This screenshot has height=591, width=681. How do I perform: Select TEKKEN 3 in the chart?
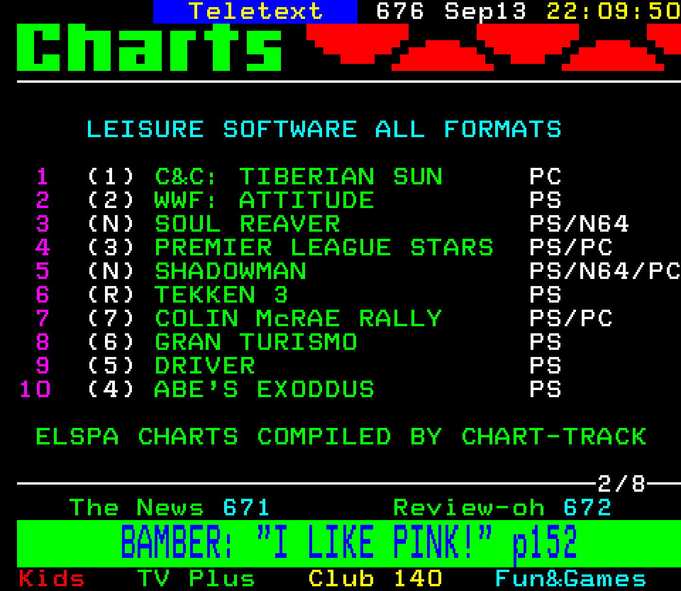click(221, 295)
